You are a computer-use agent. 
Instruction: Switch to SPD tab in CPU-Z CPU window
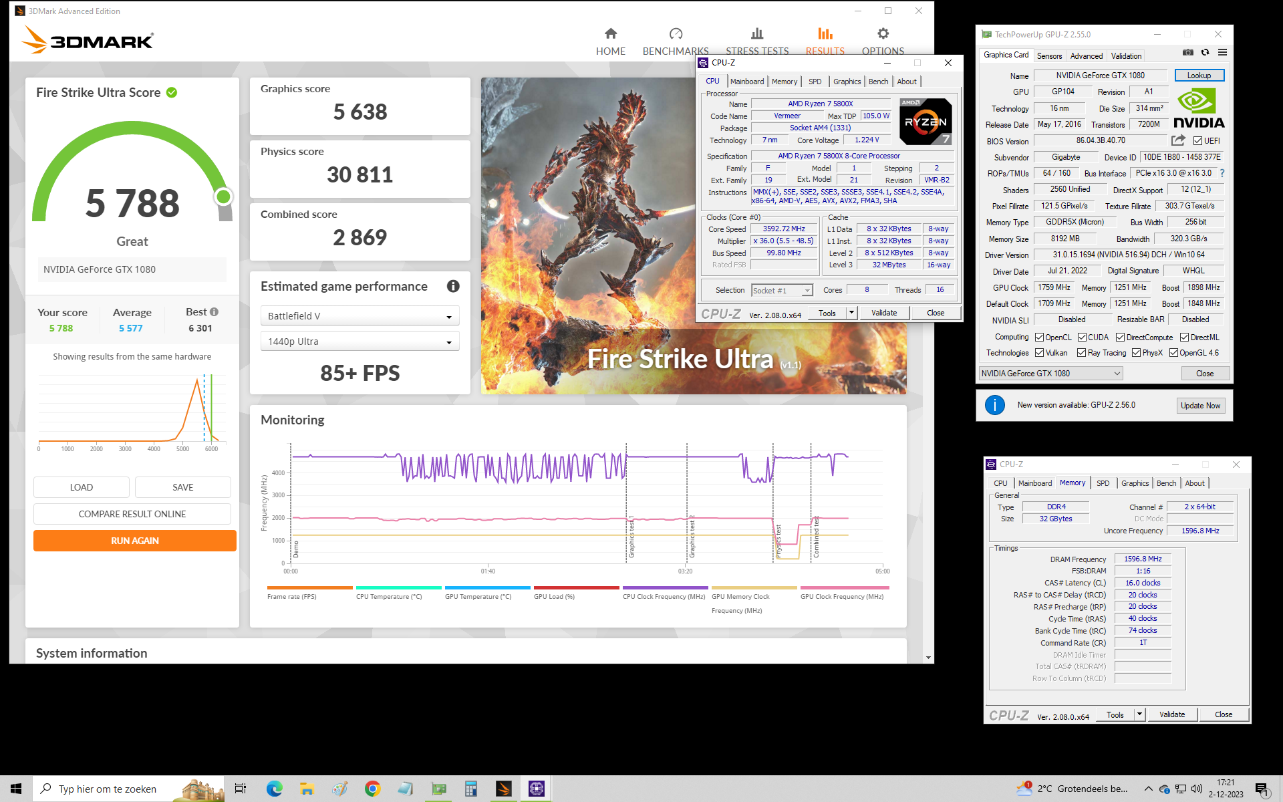click(815, 82)
